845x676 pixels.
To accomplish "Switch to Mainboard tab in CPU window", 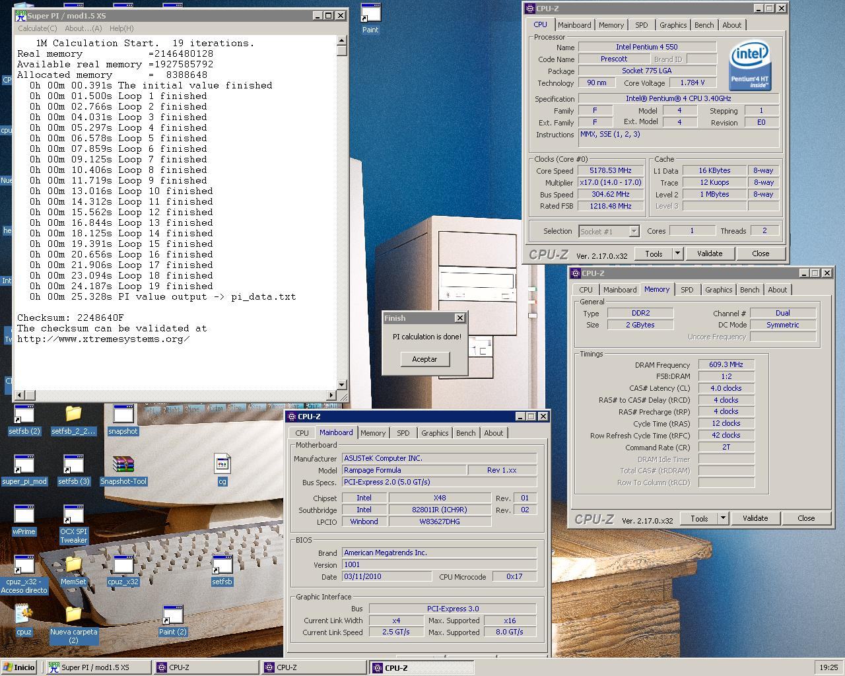I will 574,25.
